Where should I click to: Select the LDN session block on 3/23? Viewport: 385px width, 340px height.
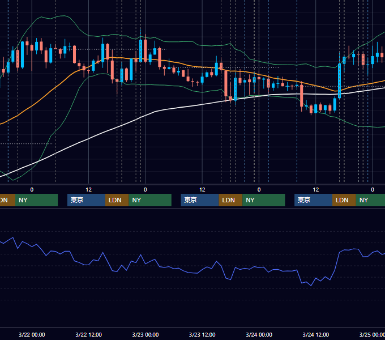[230, 200]
